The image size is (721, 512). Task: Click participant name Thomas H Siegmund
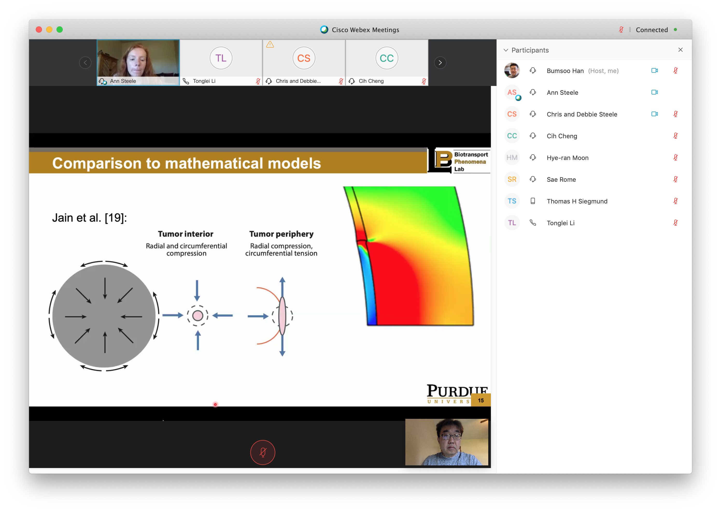577,201
